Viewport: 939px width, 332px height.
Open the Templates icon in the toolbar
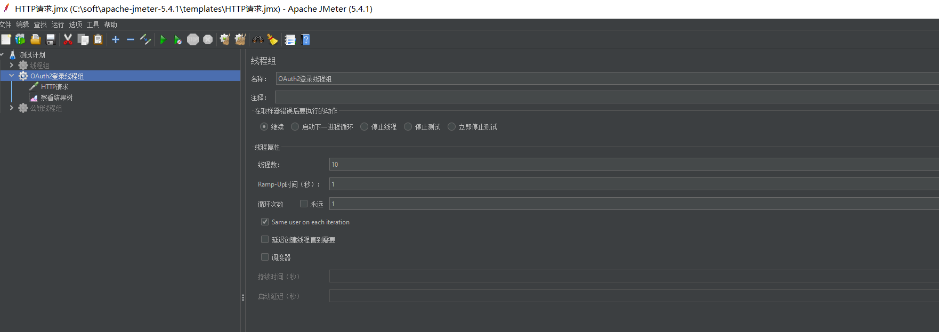tap(20, 39)
